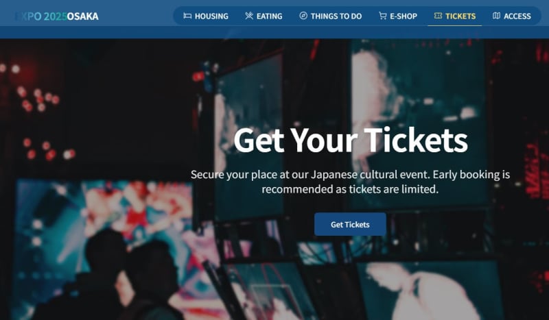Click the Secure your place description paragraph

(350, 182)
